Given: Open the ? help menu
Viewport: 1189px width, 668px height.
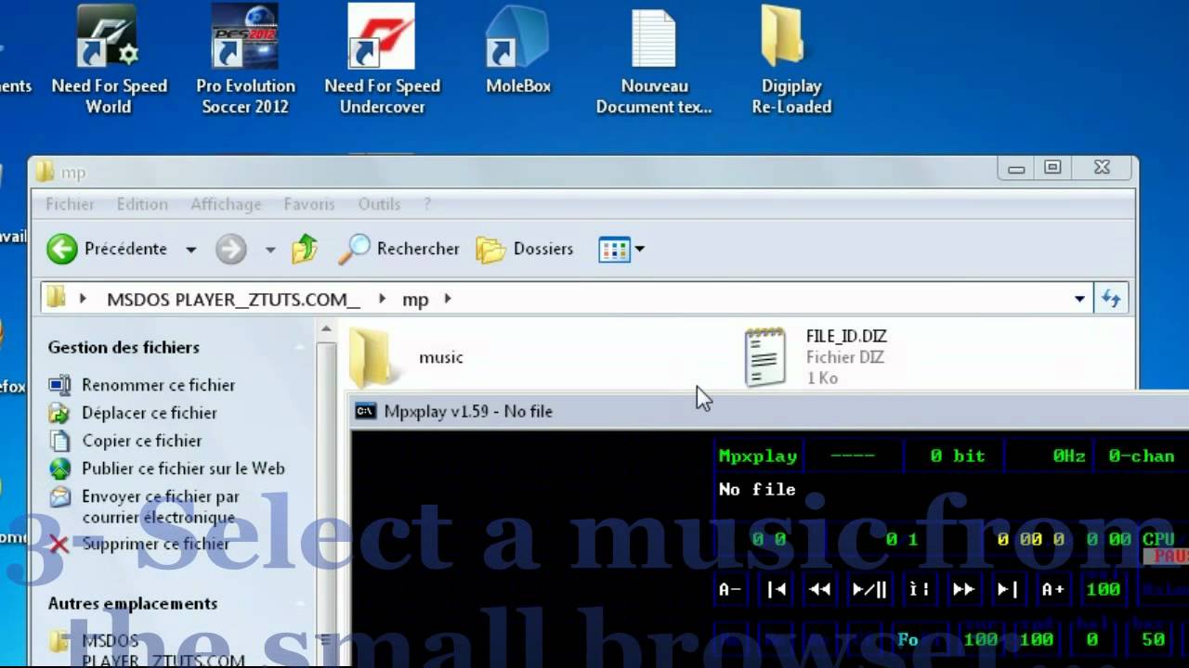Looking at the screenshot, I should pyautogui.click(x=427, y=204).
